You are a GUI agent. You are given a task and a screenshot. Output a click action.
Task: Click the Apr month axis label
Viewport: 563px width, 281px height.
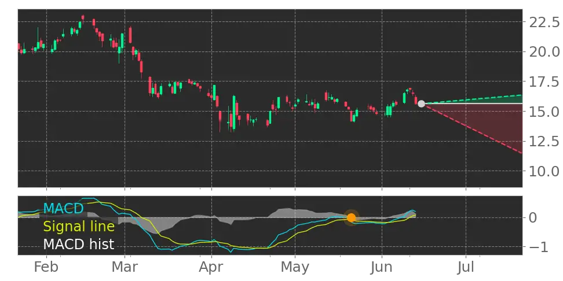point(211,267)
